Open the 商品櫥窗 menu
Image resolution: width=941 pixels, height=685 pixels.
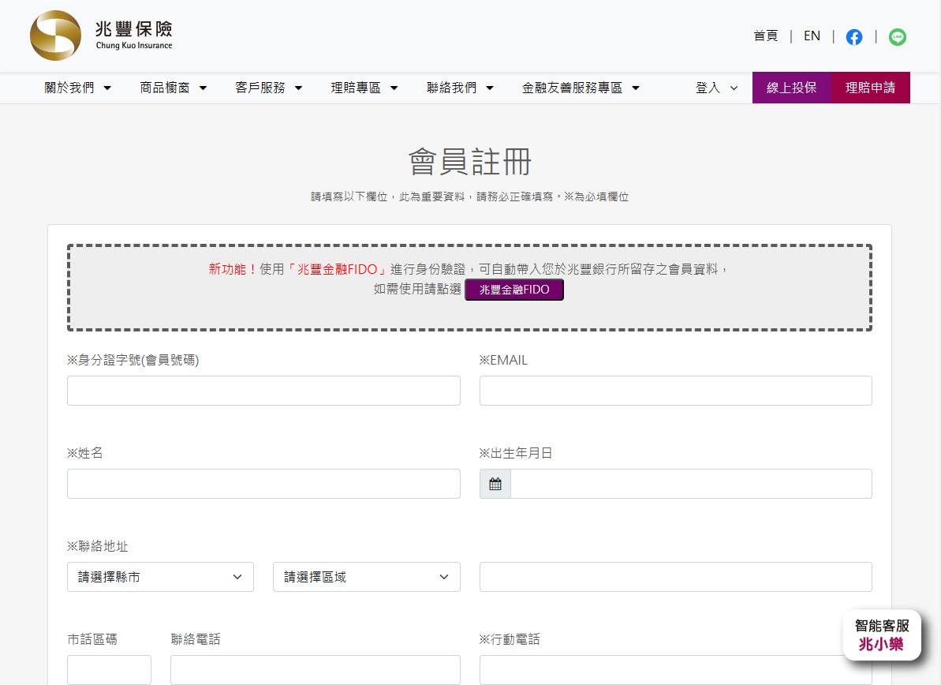click(x=173, y=88)
